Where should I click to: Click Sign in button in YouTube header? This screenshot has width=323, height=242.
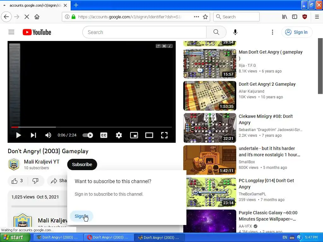point(297,32)
